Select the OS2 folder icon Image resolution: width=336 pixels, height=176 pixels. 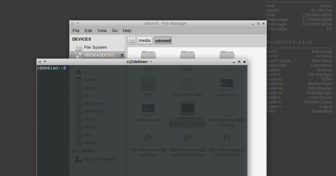(x=148, y=83)
